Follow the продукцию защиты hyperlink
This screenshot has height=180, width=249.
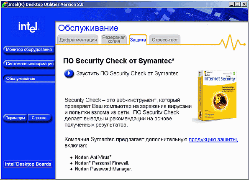(x=213, y=139)
